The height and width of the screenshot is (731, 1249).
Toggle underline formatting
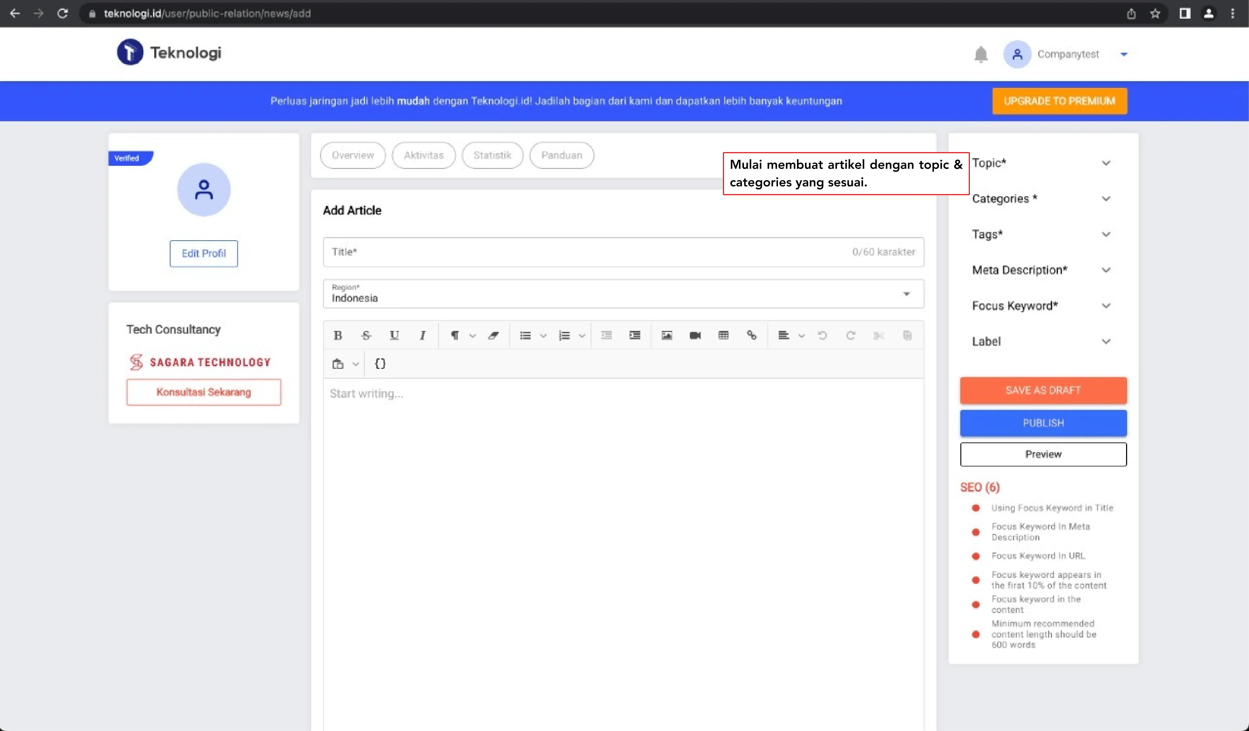(x=394, y=335)
